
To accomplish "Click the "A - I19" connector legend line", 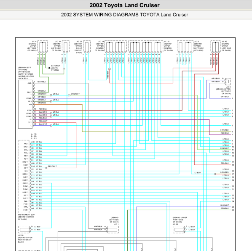I will point(34,134).
